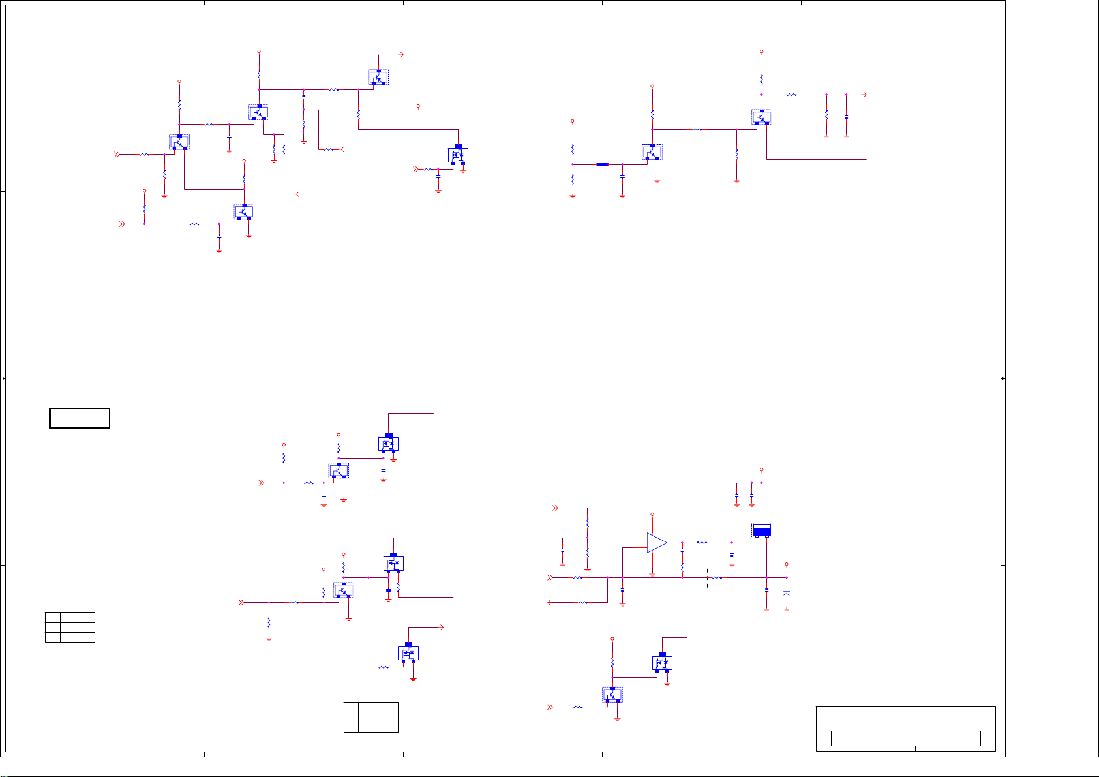The height and width of the screenshot is (777, 1099).
Task: Click the ground symbol under the op-amp
Action: [652, 575]
